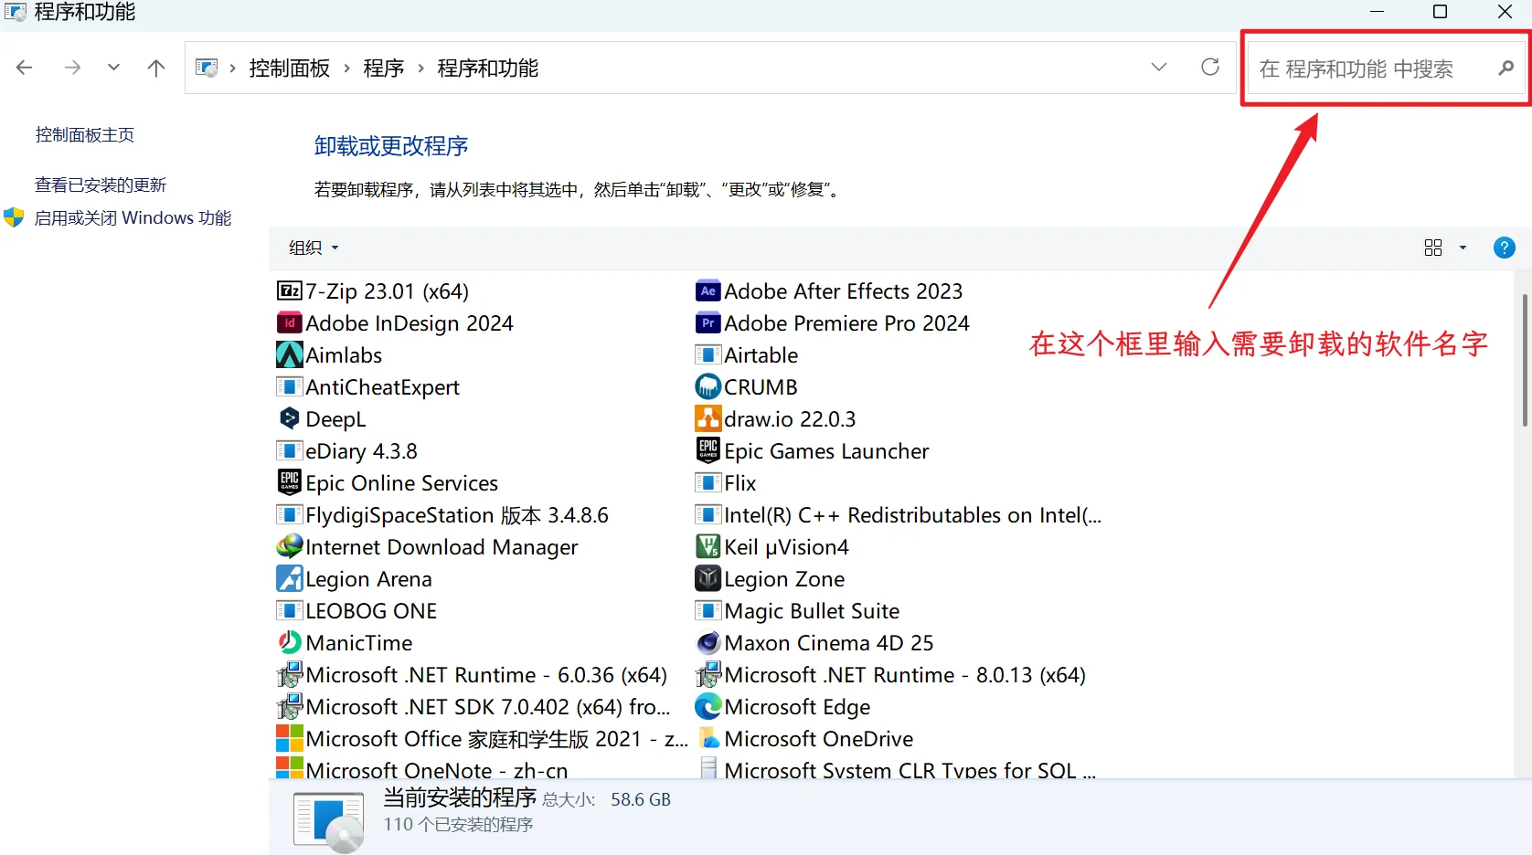Click the Epic Online Services icon
The image size is (1532, 855).
click(289, 483)
